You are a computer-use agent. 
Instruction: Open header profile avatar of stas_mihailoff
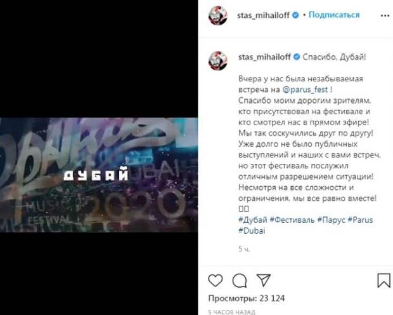[x=218, y=16]
